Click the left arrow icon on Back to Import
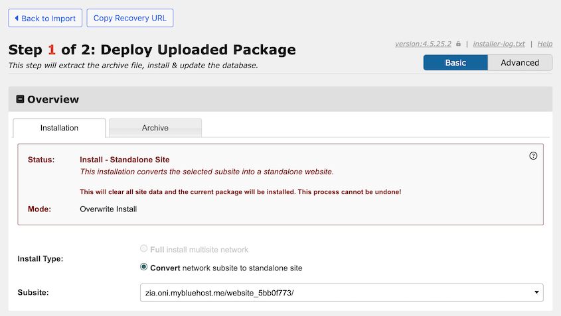Screen dimensions: 561x316 [x=17, y=18]
